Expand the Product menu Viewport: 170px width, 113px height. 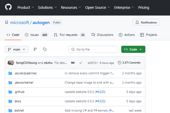coord(25,7)
